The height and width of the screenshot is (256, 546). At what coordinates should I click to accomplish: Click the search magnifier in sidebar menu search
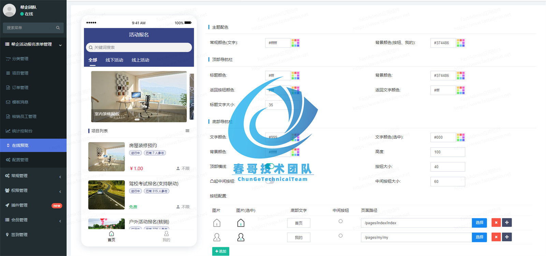[58, 28]
